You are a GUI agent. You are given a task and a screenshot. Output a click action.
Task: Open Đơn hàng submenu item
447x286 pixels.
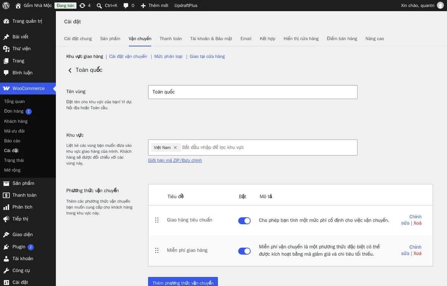click(14, 111)
